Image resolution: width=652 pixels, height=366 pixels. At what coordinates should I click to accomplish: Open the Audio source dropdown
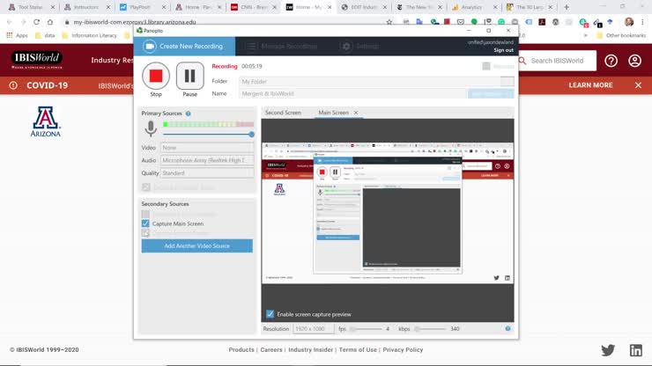pos(207,160)
